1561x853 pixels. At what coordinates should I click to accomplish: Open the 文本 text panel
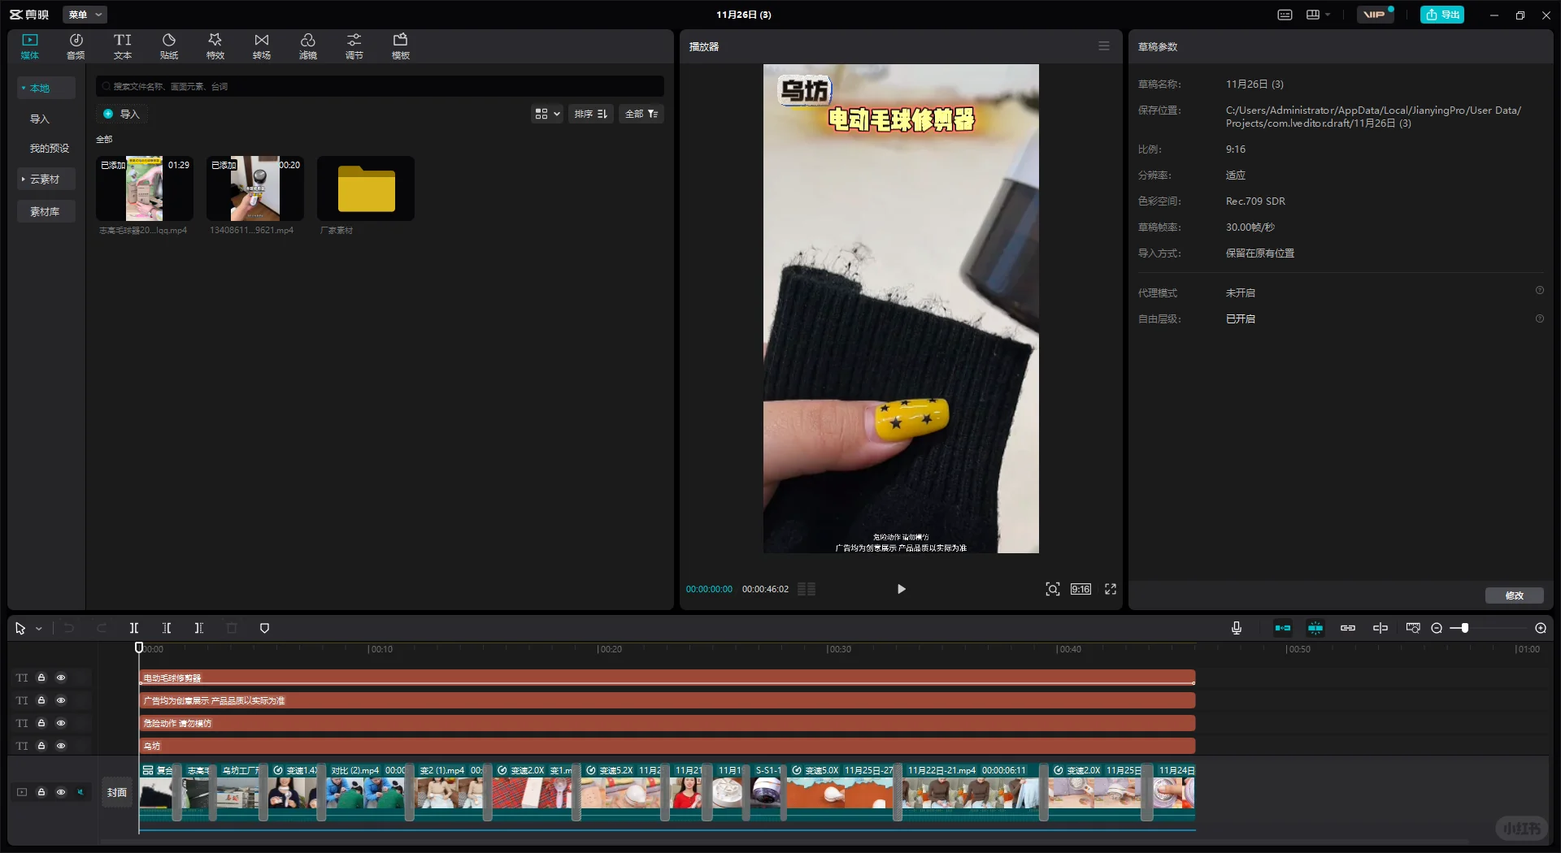tap(122, 46)
